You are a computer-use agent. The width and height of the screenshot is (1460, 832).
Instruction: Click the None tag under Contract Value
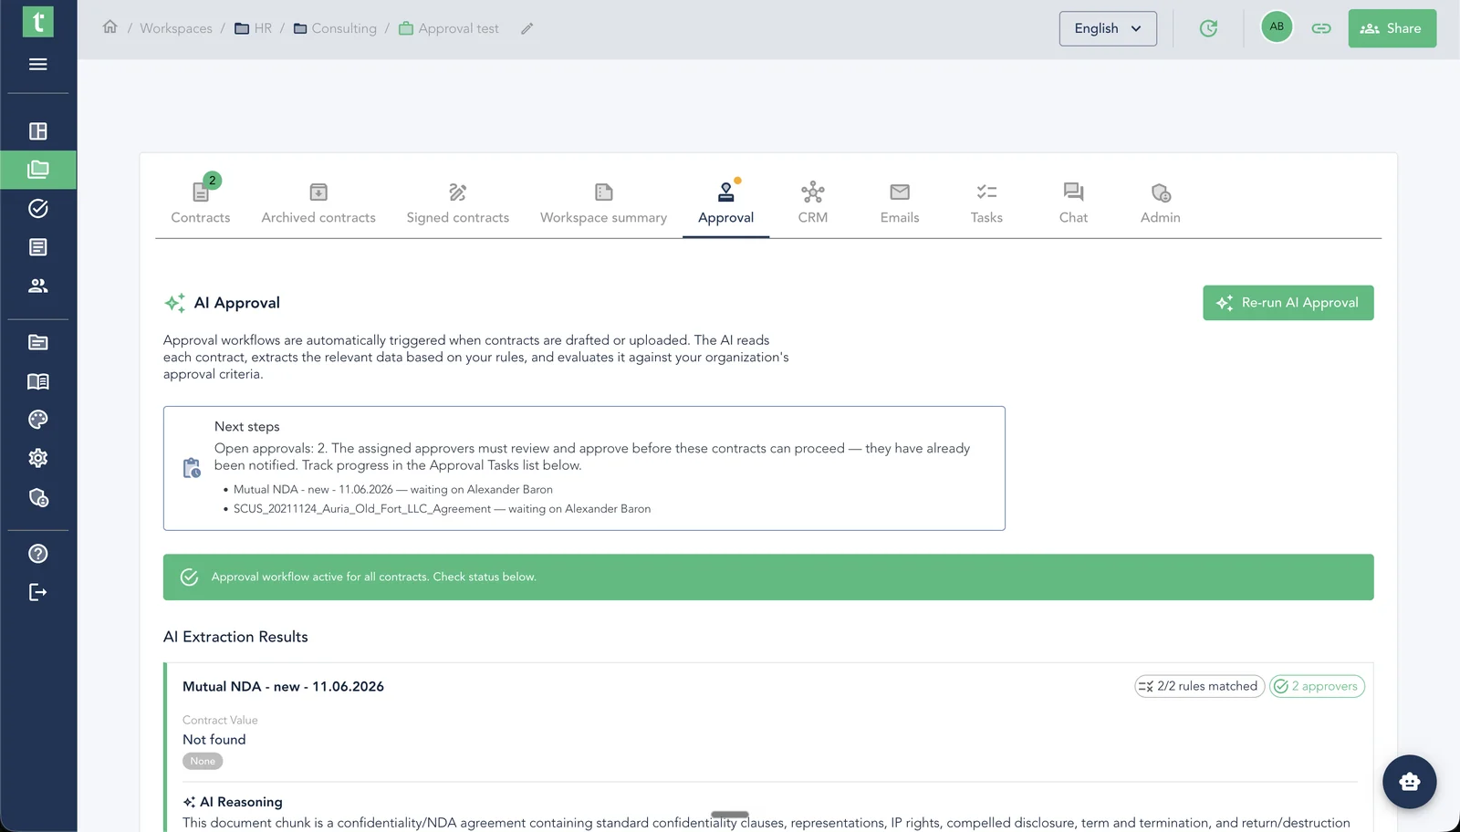coord(203,761)
